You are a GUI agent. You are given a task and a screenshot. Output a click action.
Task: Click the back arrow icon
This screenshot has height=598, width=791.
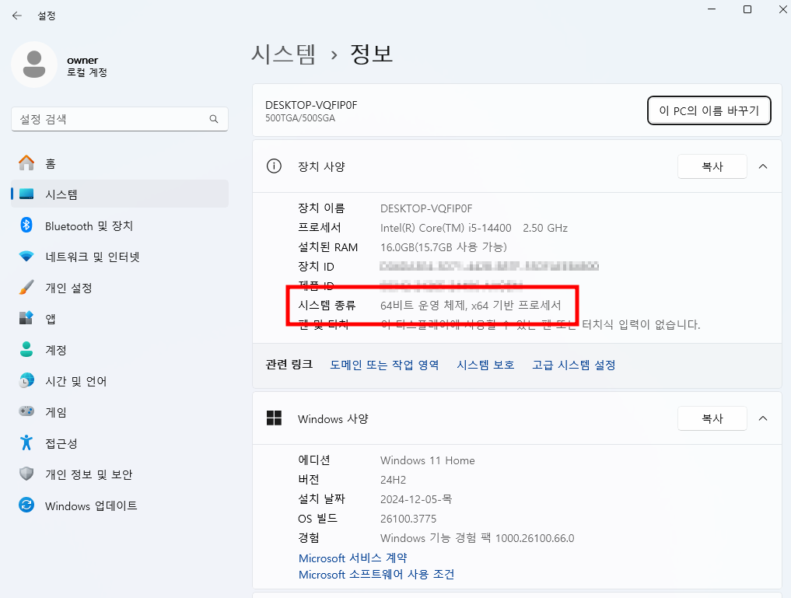pos(16,16)
